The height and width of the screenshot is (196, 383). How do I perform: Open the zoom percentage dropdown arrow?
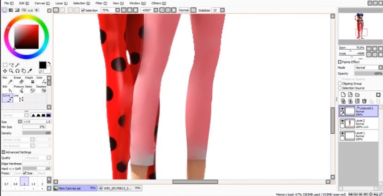click(x=118, y=10)
